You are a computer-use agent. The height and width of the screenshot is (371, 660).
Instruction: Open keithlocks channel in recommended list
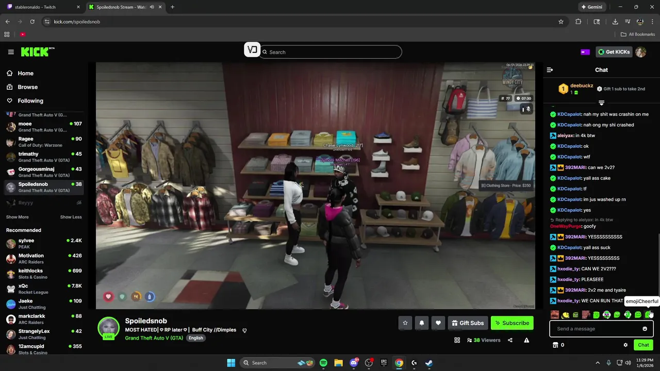(x=44, y=274)
